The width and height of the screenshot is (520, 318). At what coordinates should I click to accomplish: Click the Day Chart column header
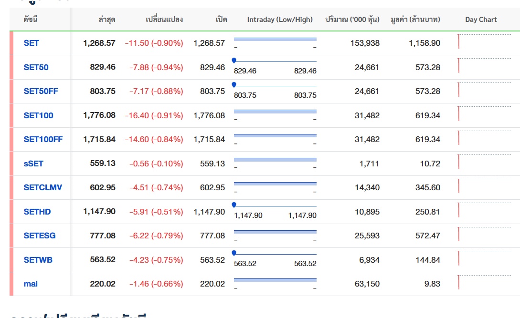click(x=481, y=20)
